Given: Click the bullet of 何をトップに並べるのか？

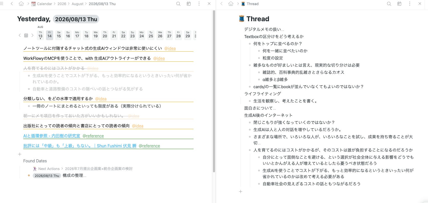Looking at the screenshot, I should tap(250, 44).
